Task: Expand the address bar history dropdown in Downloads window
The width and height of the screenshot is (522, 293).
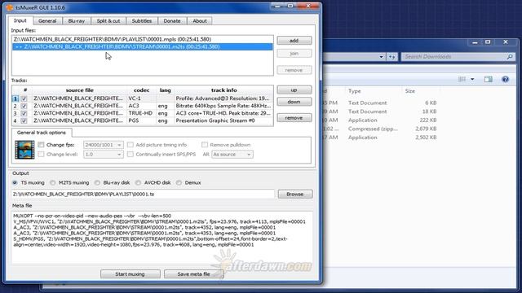Action: [x=381, y=57]
